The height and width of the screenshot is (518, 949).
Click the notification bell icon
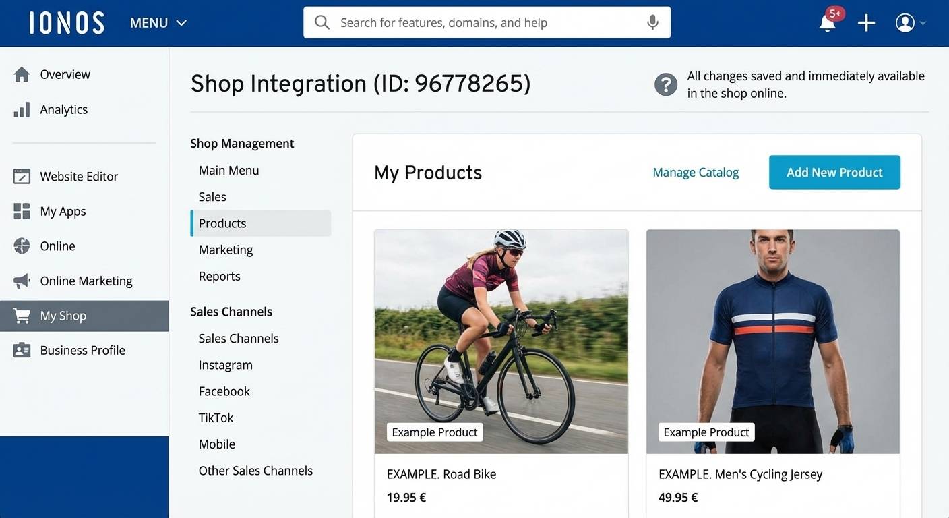click(827, 23)
